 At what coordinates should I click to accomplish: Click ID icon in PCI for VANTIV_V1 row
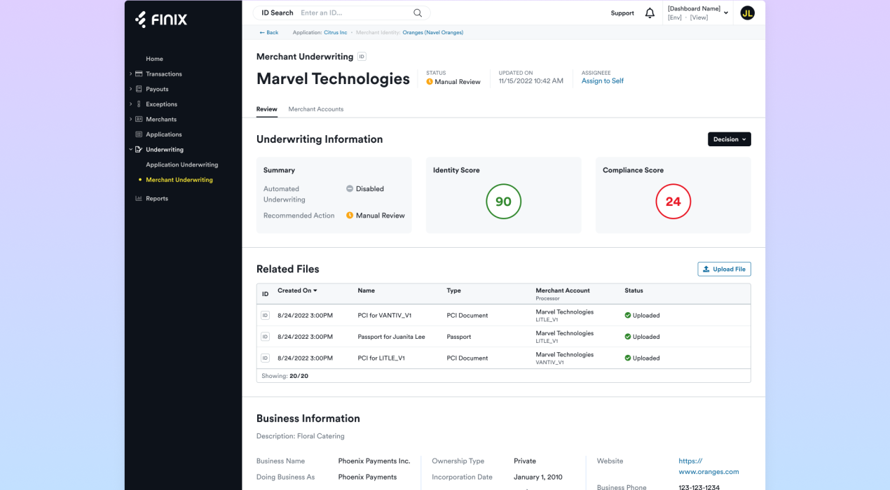pyautogui.click(x=265, y=316)
